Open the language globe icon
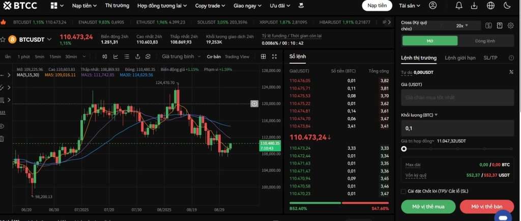521x221 pixels. (x=490, y=6)
